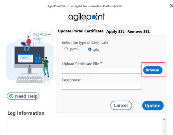Click the log scrollbar up arrow
Image resolution: width=173 pixels, height=135 pixels.
pyautogui.click(x=164, y=119)
